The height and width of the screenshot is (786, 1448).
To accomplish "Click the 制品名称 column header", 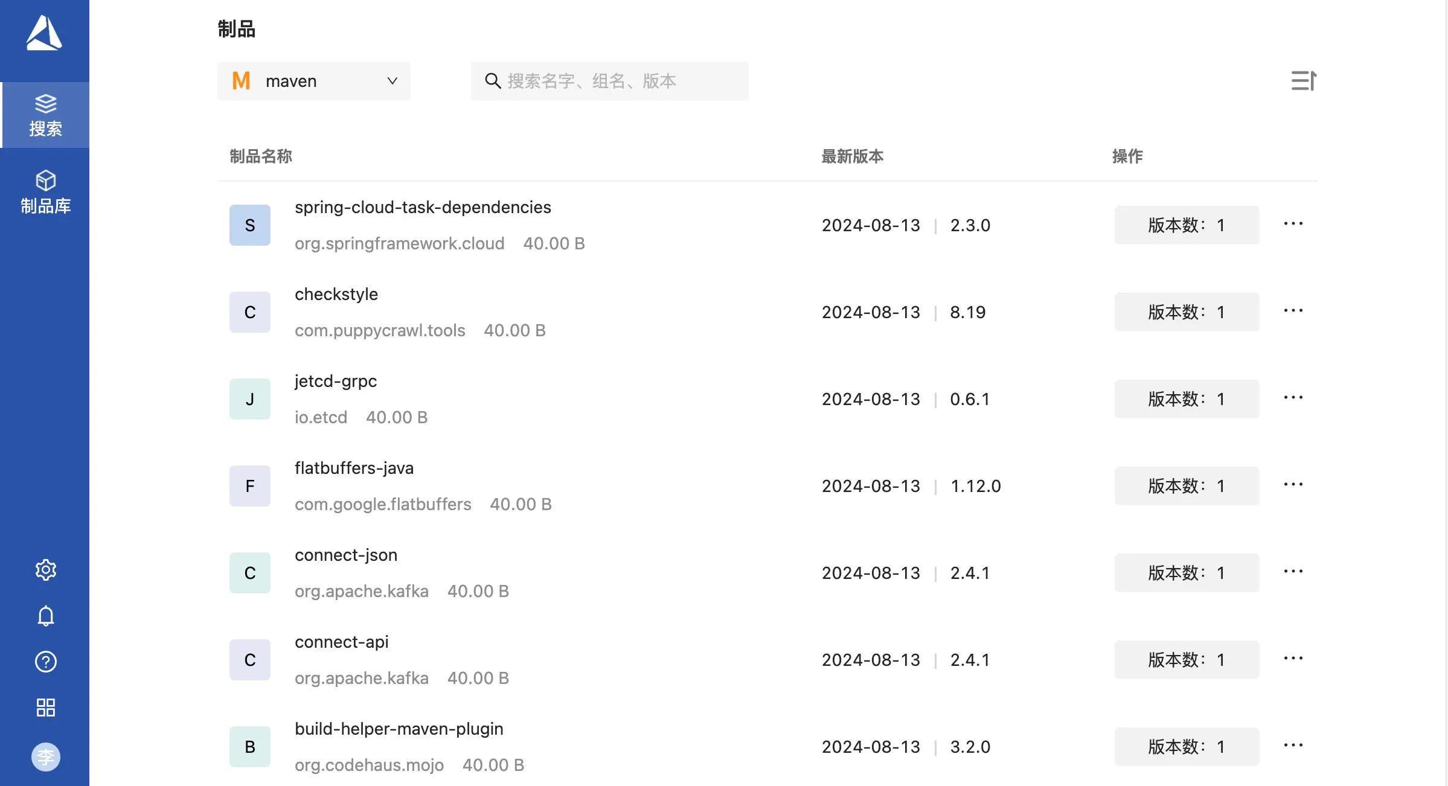I will pos(261,156).
